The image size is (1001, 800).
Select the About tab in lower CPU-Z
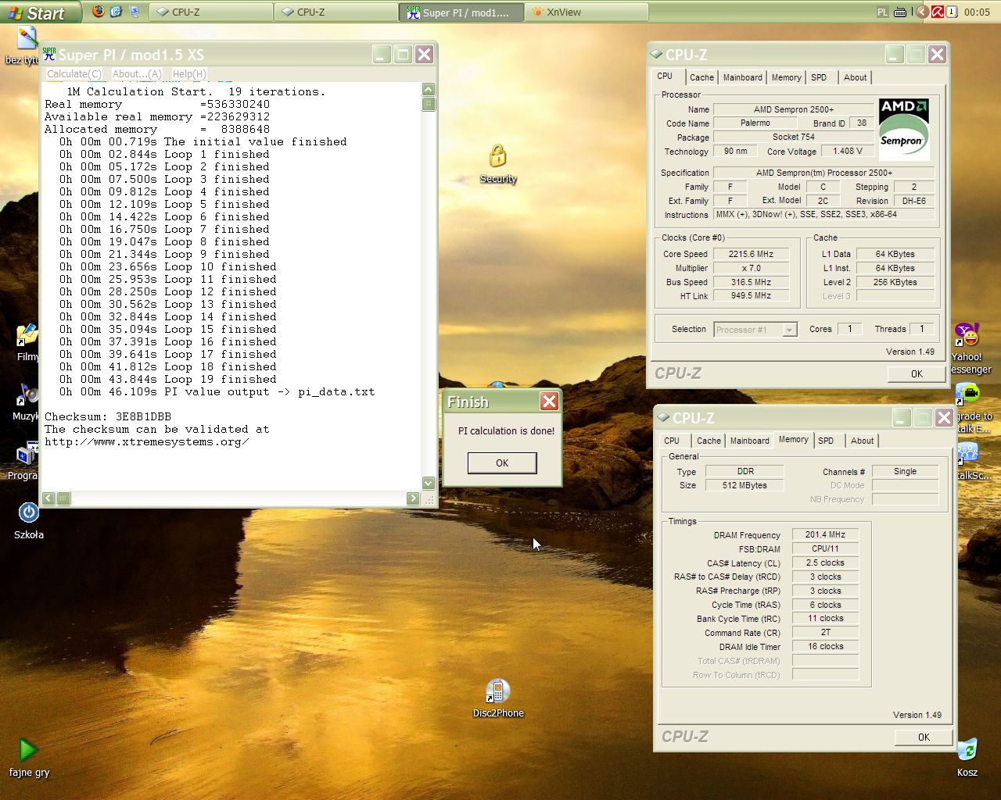(862, 441)
